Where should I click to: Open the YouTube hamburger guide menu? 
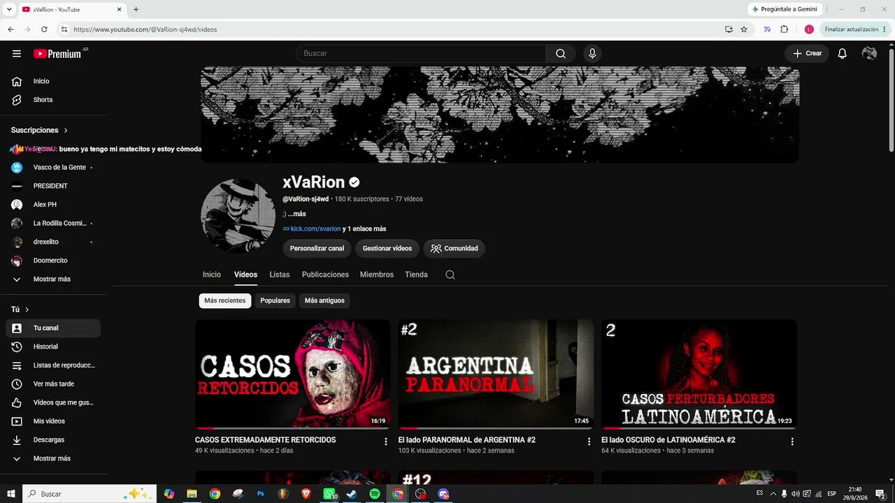17,54
